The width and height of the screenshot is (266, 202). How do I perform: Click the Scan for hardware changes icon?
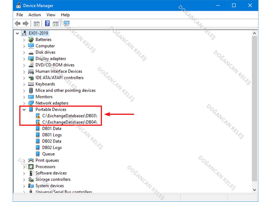pos(66,23)
